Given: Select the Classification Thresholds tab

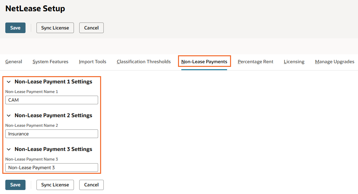Looking at the screenshot, I should 144,62.
